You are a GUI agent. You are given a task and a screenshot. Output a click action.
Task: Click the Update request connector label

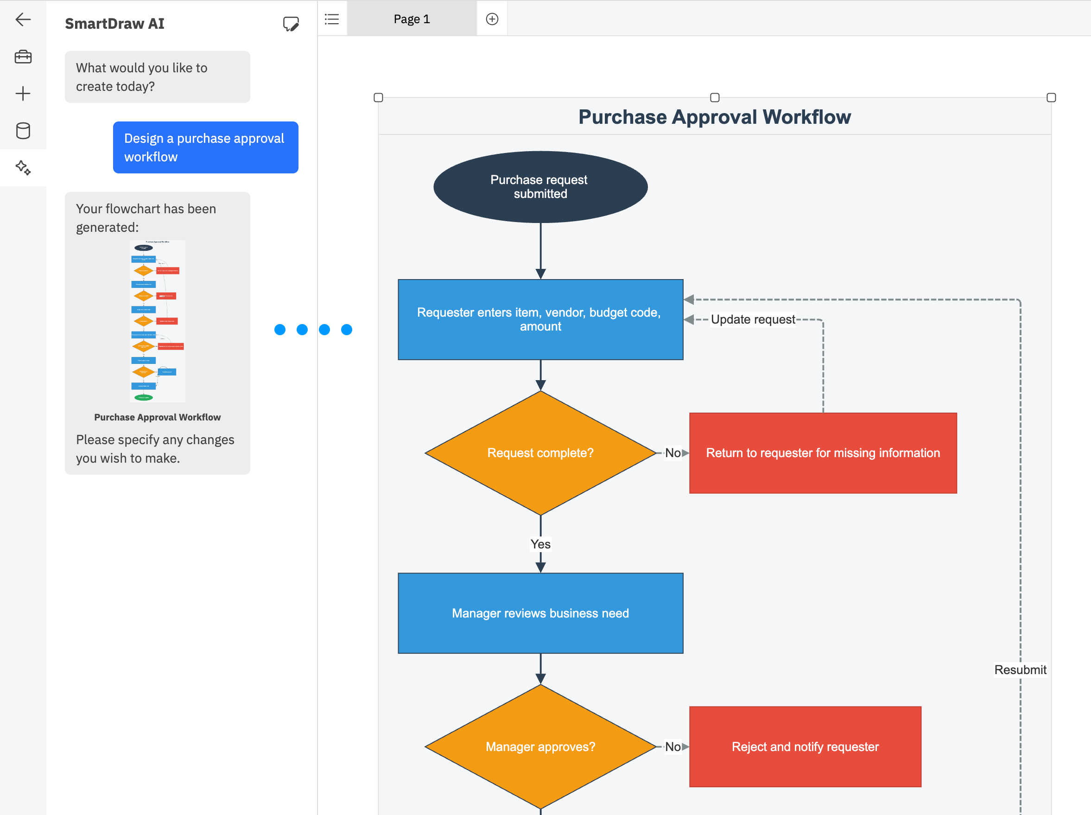coord(753,319)
